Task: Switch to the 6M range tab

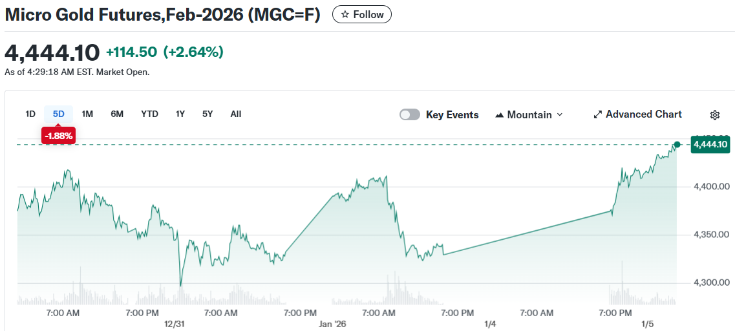Action: [117, 114]
